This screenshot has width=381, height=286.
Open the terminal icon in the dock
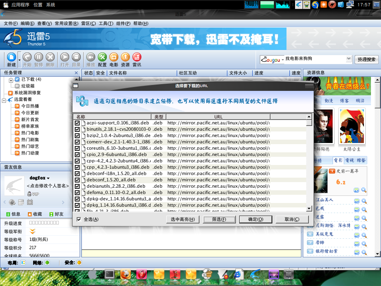tap(110, 274)
